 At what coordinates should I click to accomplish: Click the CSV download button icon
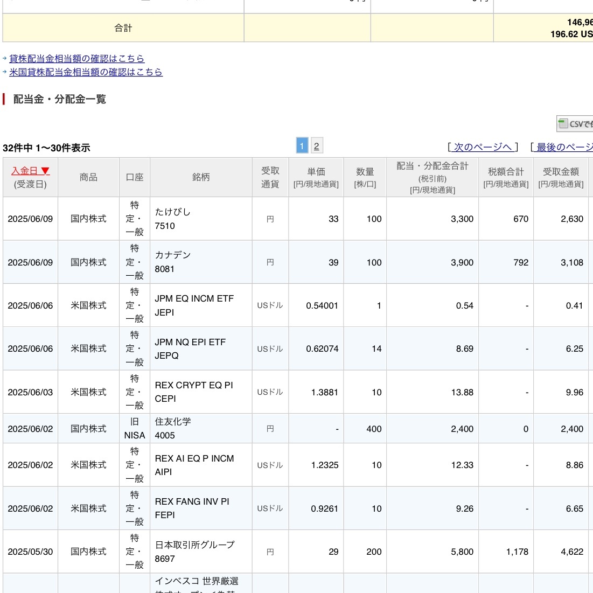pyautogui.click(x=563, y=124)
